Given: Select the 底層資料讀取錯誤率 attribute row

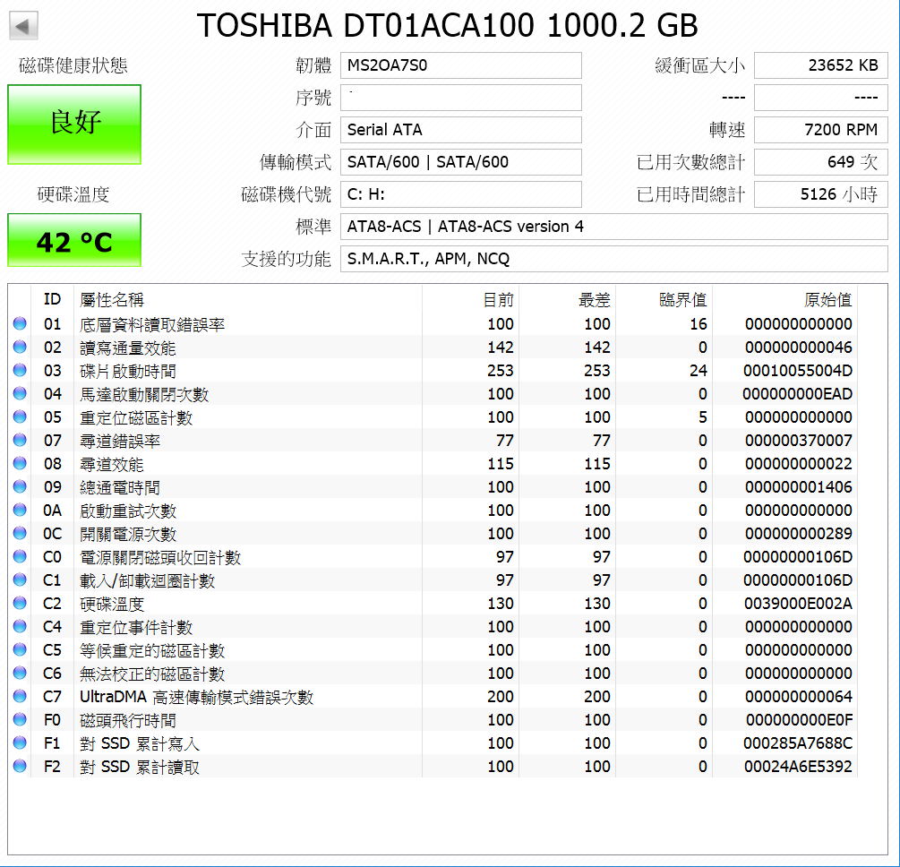Looking at the screenshot, I should pyautogui.click(x=433, y=324).
